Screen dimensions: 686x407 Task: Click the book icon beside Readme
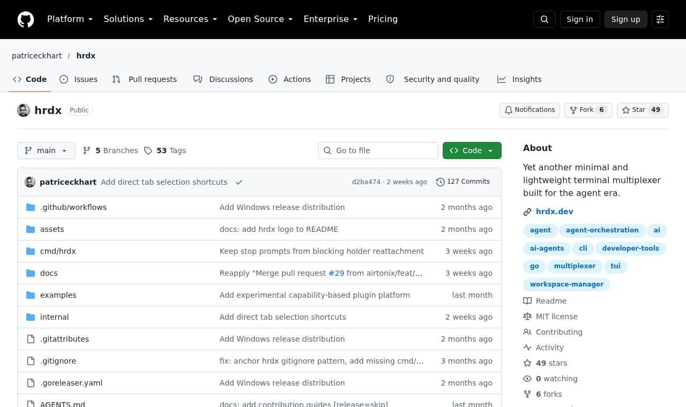(527, 301)
